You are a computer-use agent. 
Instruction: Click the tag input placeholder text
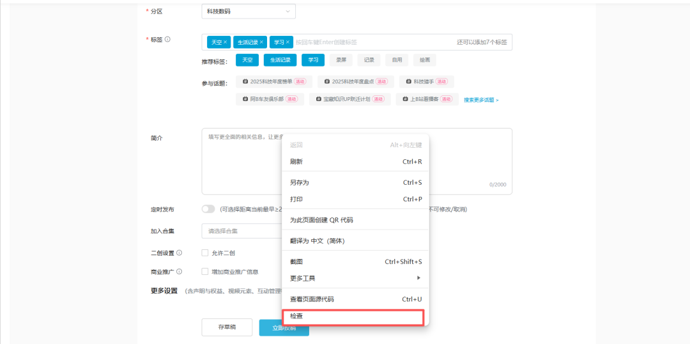pos(326,42)
